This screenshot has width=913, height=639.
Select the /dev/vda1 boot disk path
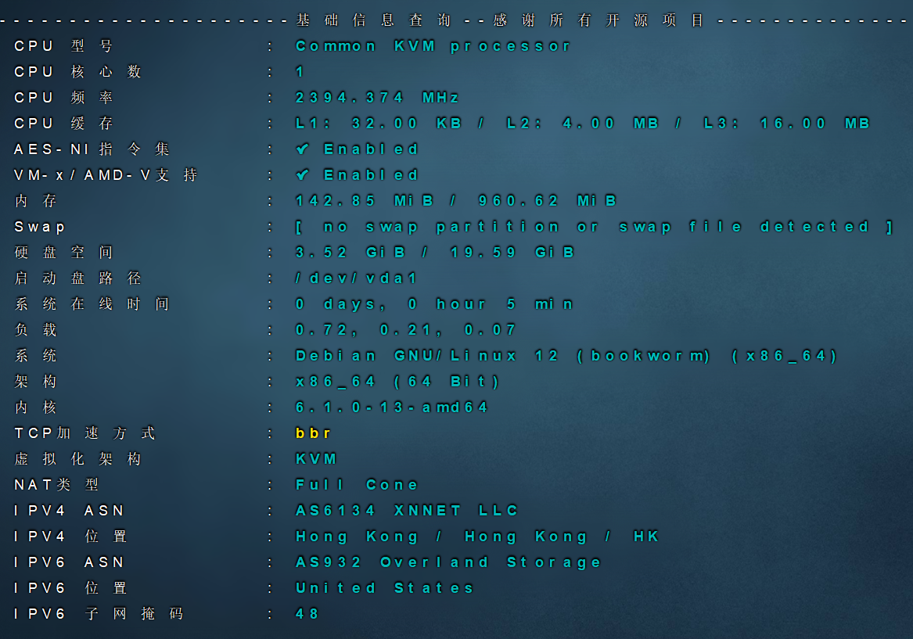pyautogui.click(x=357, y=278)
